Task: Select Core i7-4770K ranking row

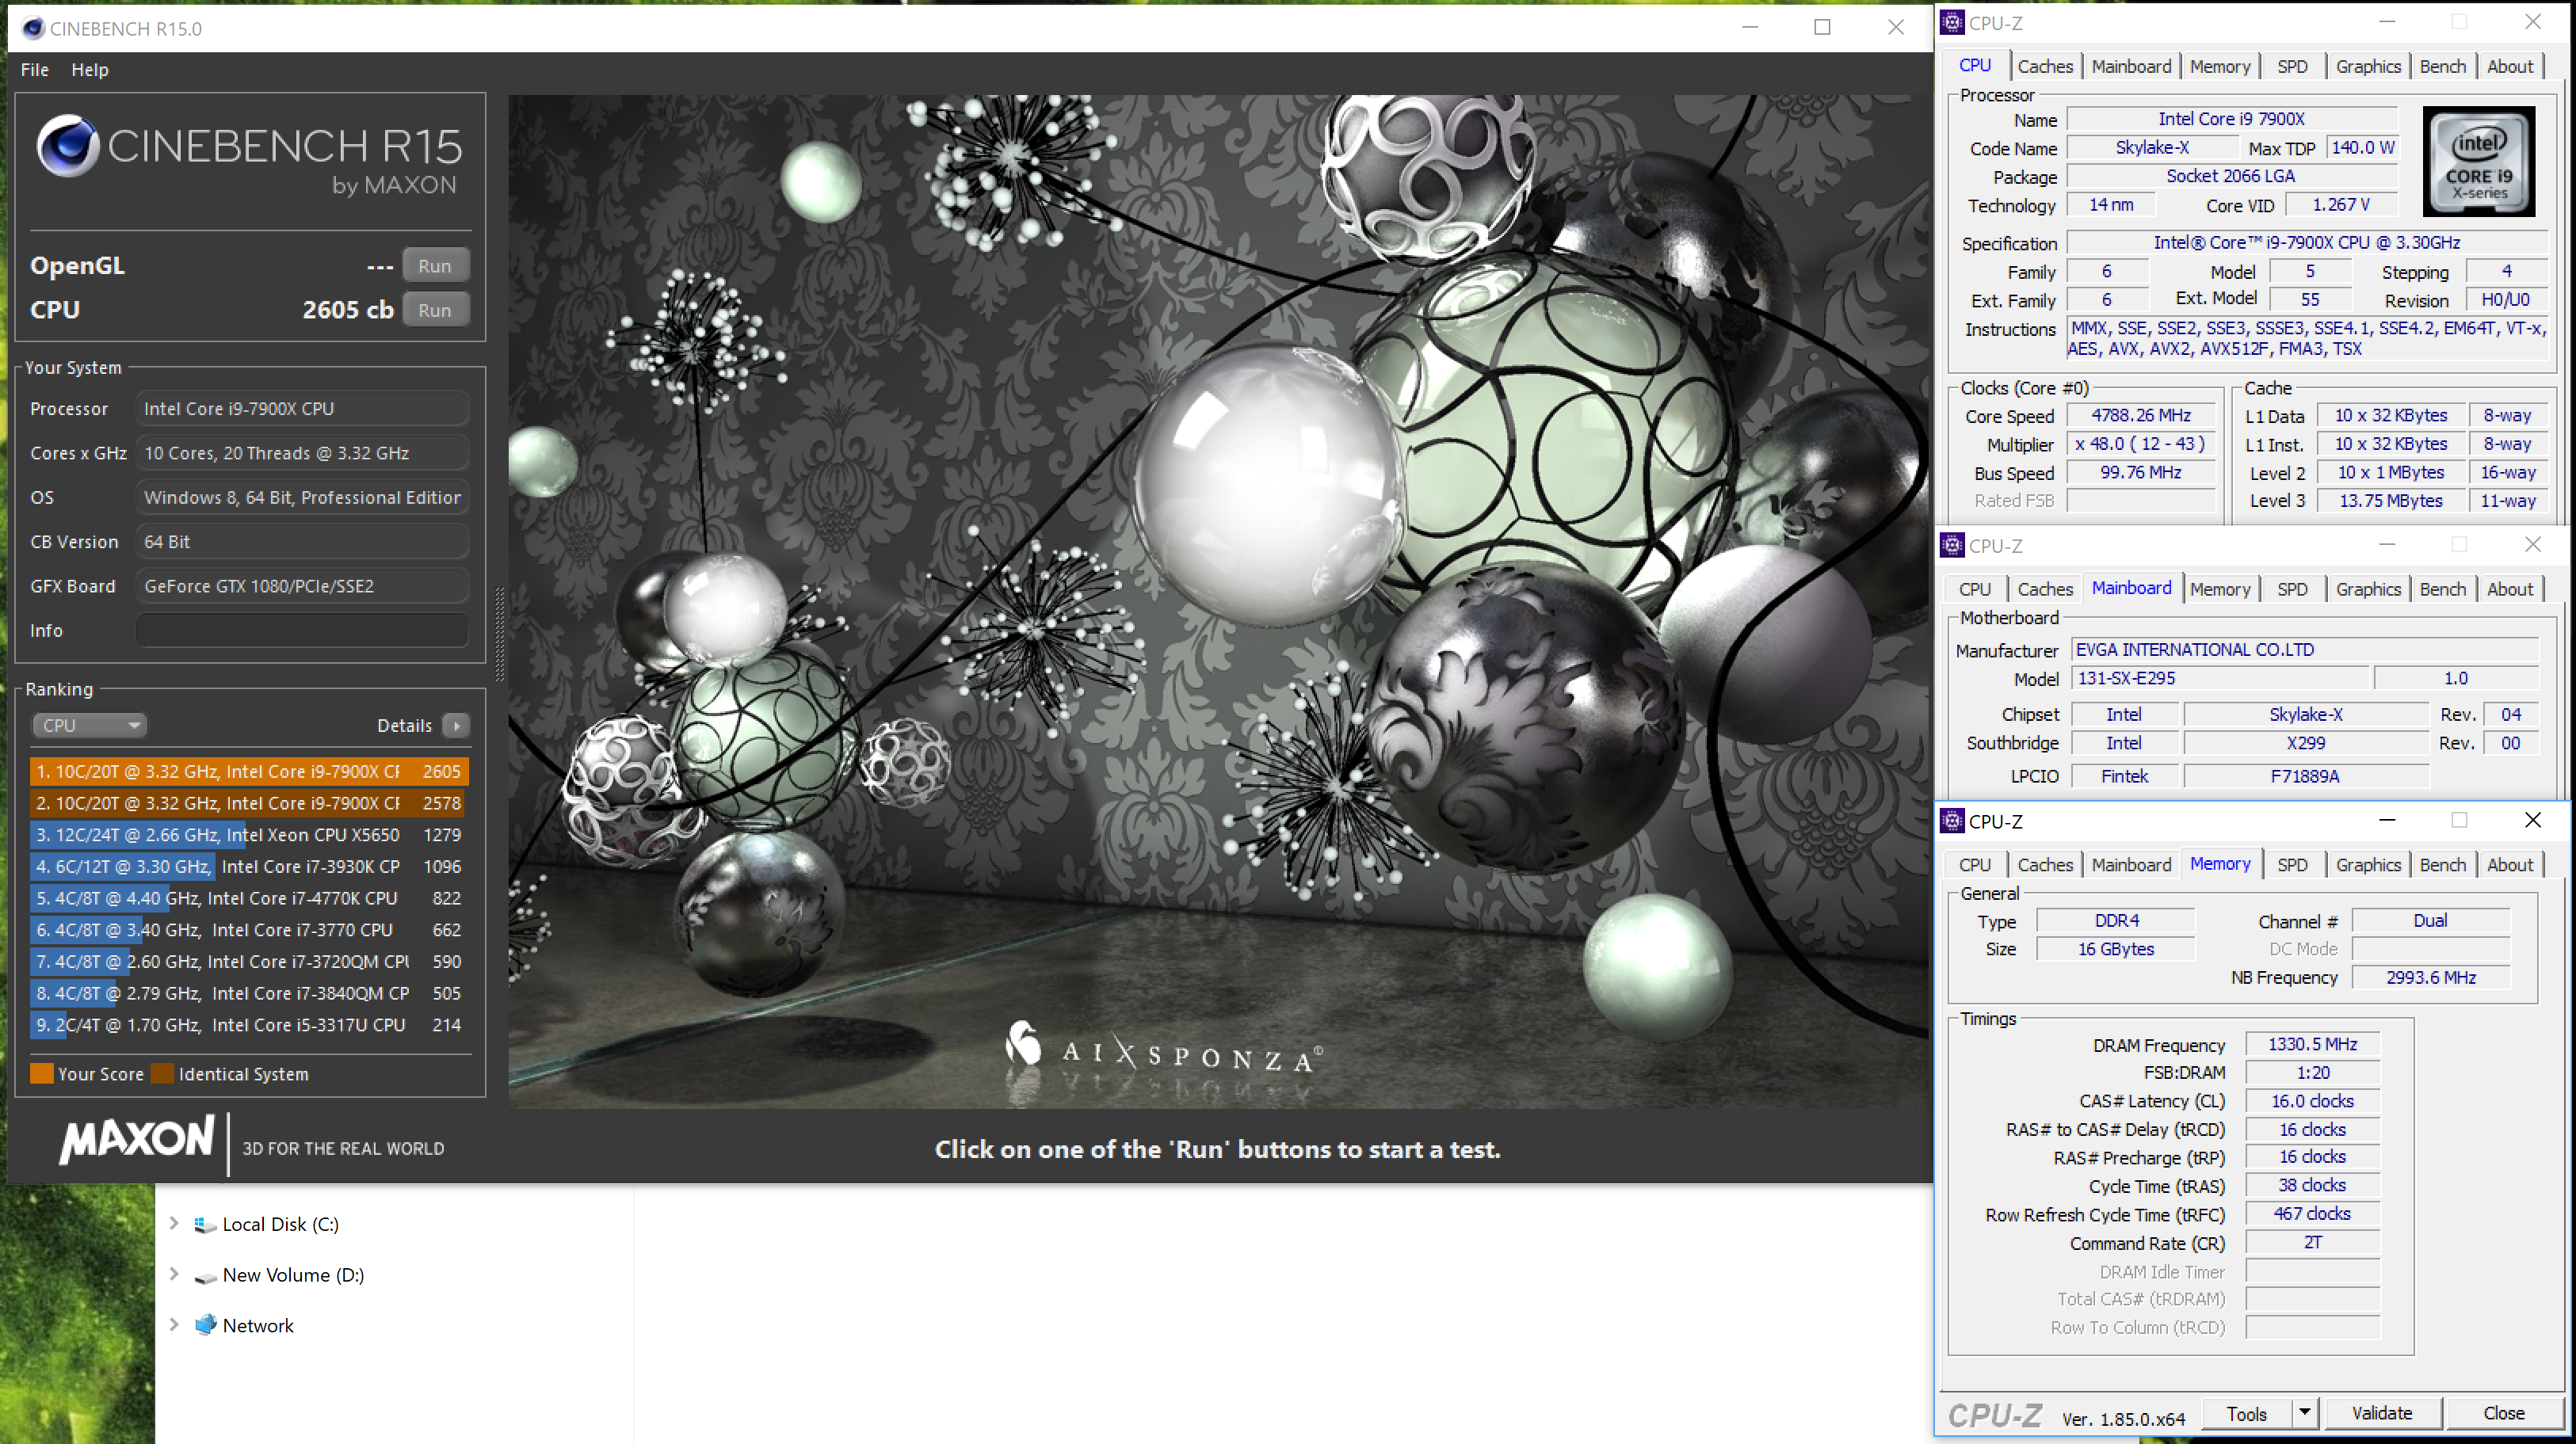Action: coord(249,898)
